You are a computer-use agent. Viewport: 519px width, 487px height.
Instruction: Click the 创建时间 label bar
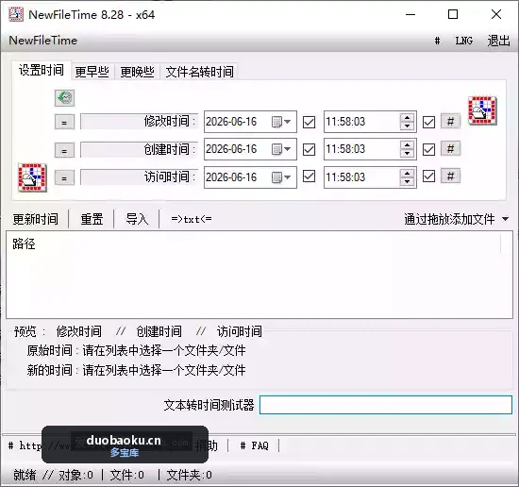(139, 150)
